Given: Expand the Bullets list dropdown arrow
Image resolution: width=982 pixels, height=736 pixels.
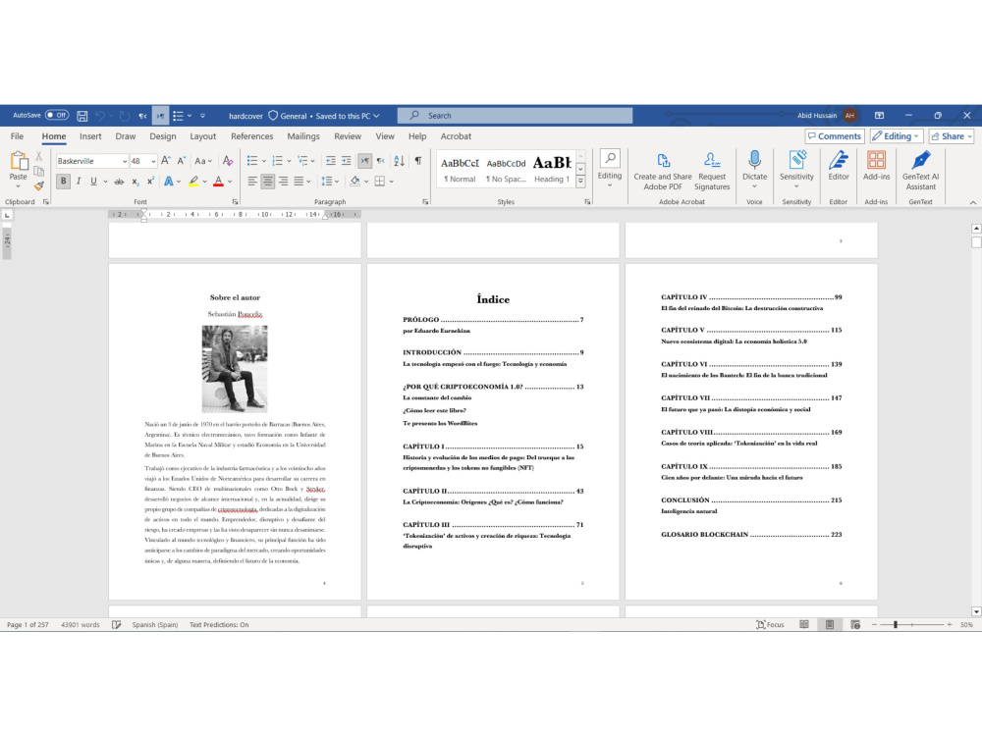Looking at the screenshot, I should (x=263, y=162).
